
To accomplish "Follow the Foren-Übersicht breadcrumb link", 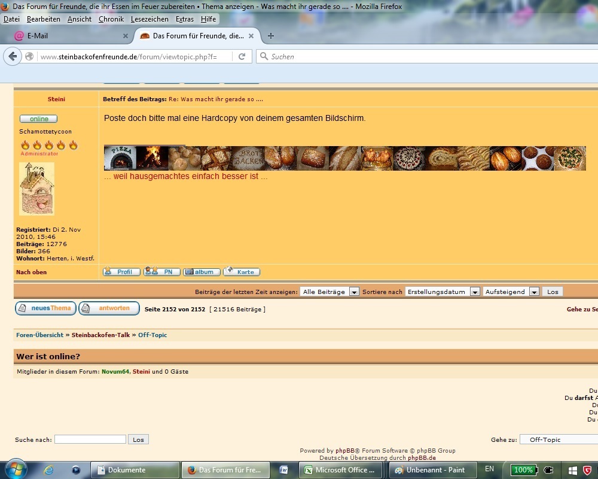I will click(39, 335).
